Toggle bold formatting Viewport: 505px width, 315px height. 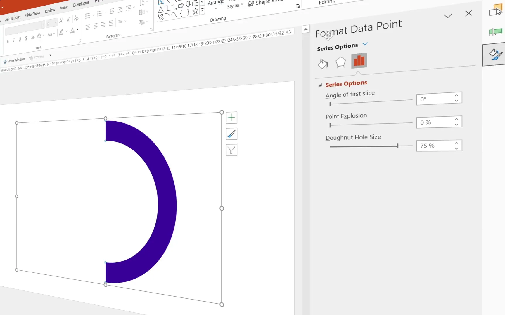point(8,41)
